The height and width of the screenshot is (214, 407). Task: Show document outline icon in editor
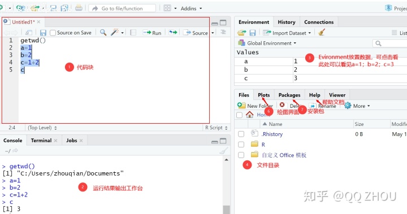coord(223,32)
